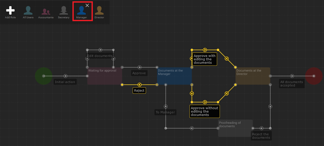Click the arrow on the Reject transition line
Viewport: 324px width, 146px height.
139,85
